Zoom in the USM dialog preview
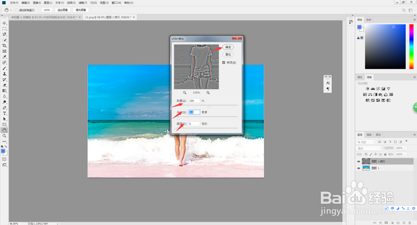417x225 pixels. coord(208,93)
